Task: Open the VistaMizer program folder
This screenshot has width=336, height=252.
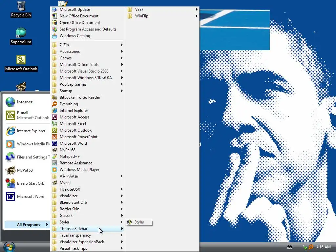Action: [87, 196]
